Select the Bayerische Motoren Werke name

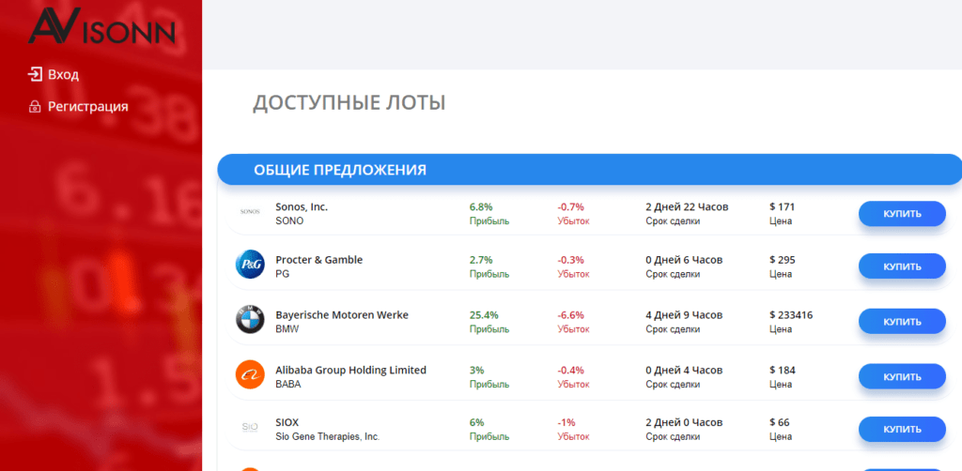tap(342, 315)
